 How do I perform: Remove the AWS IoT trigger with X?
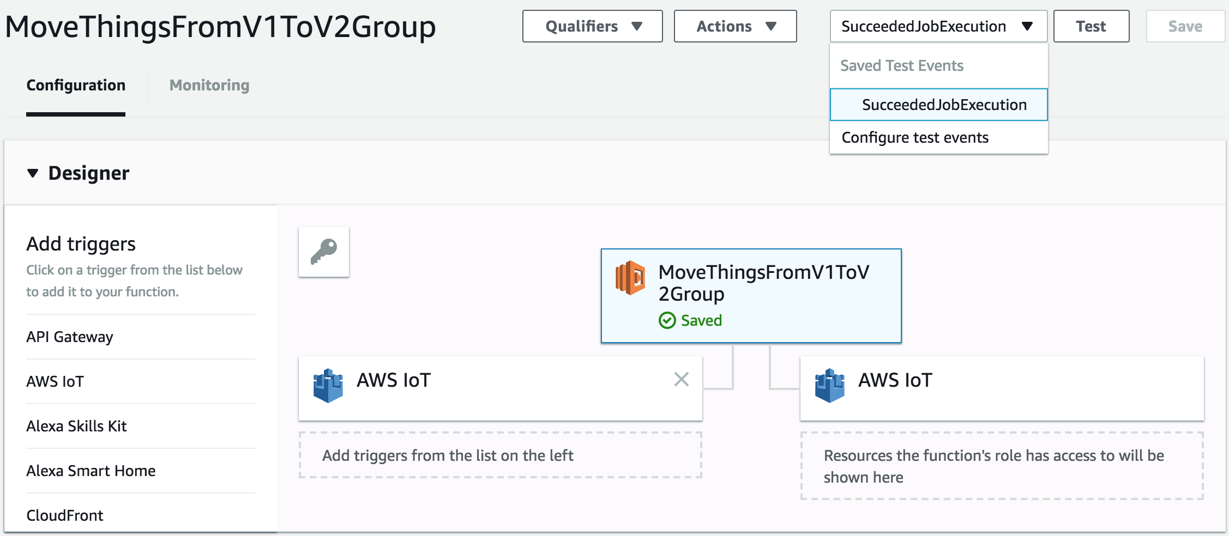coord(682,379)
